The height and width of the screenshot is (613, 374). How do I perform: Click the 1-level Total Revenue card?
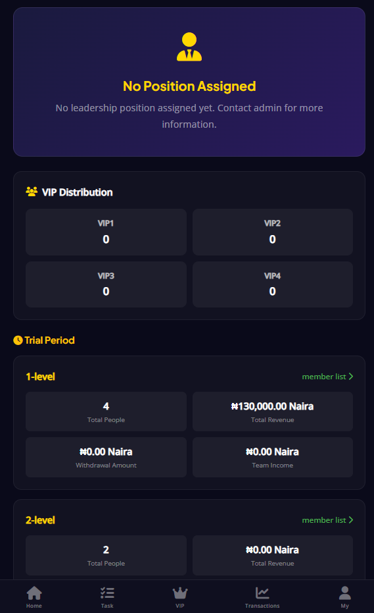tap(273, 412)
